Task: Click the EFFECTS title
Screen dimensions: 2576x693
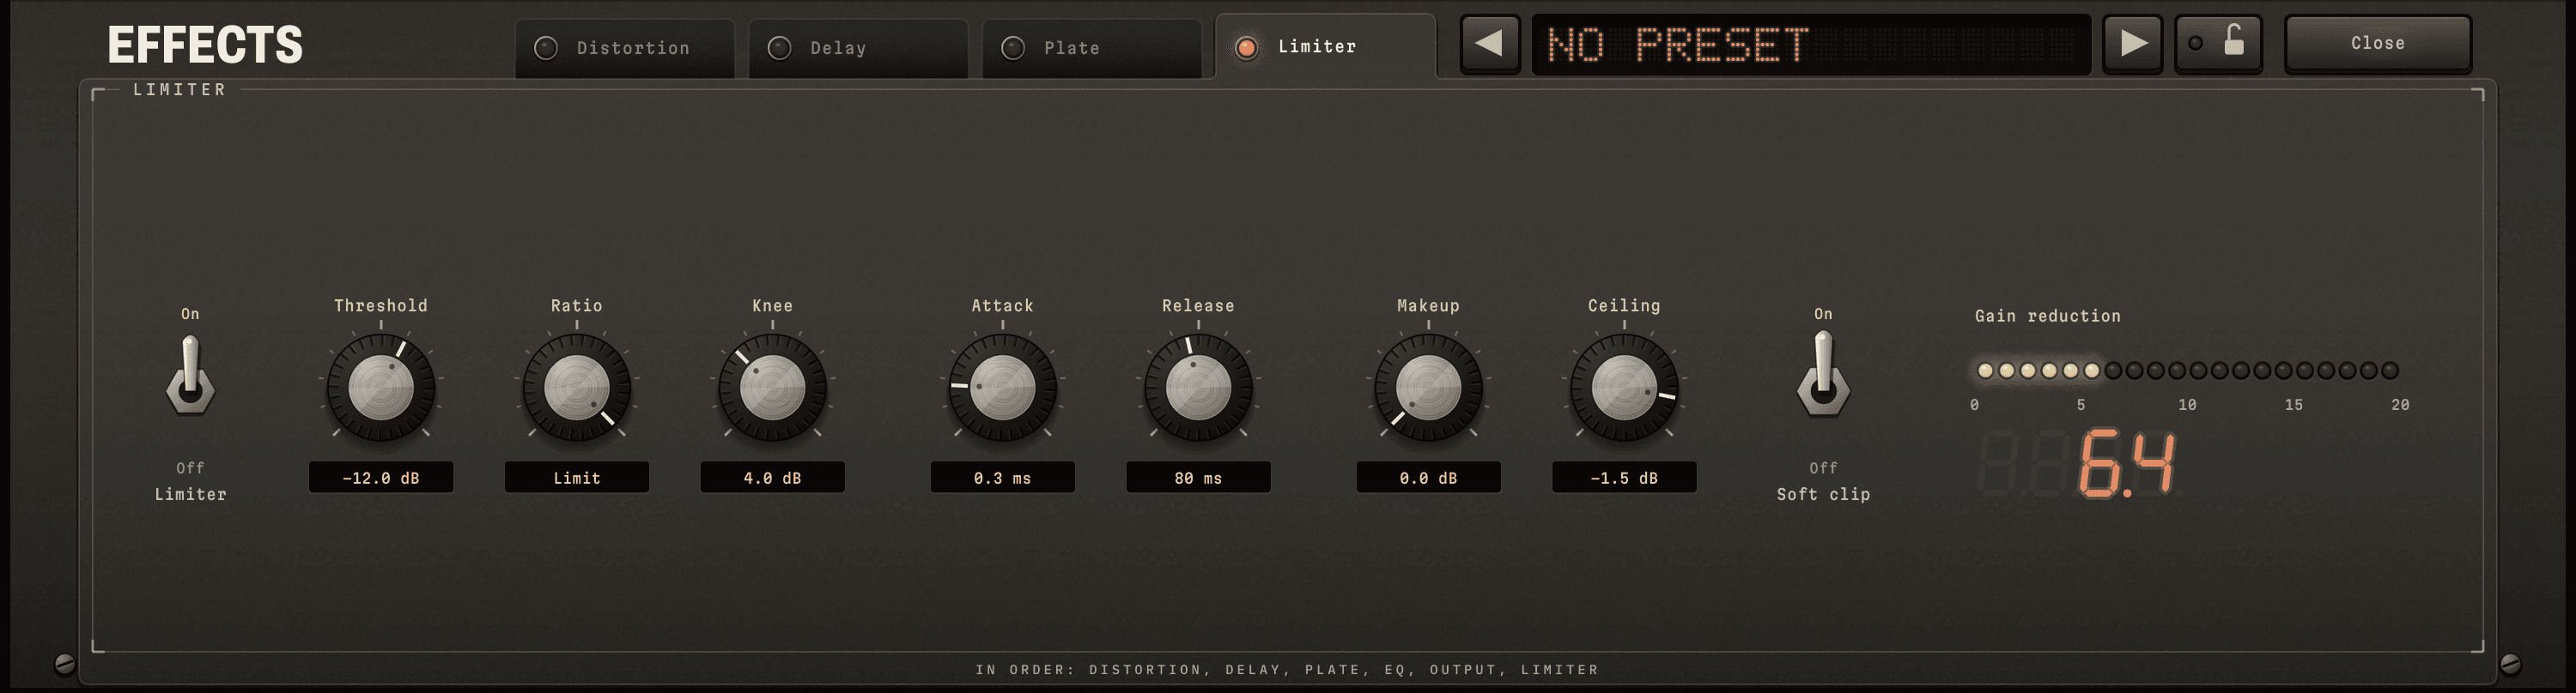Action: click(x=205, y=45)
